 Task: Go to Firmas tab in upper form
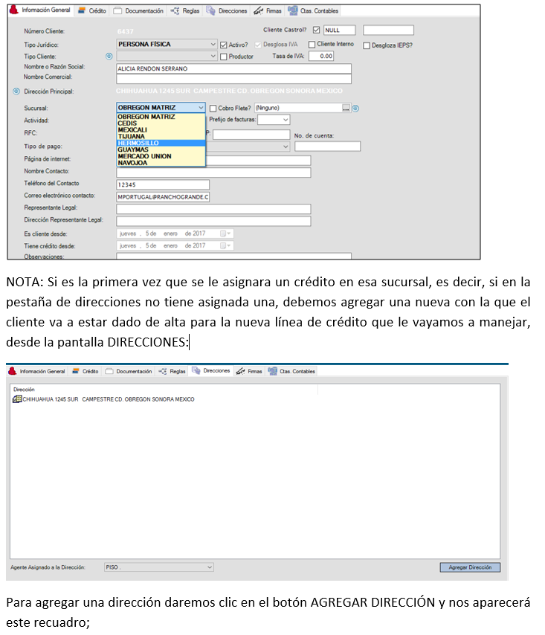click(268, 10)
